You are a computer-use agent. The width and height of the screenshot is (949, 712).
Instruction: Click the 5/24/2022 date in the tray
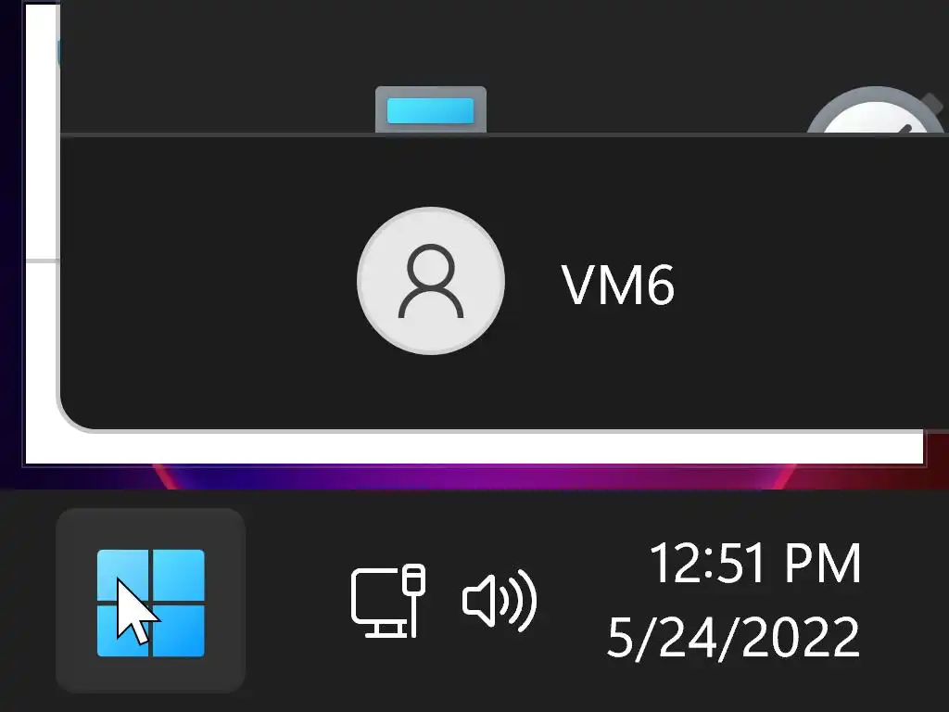click(x=733, y=636)
